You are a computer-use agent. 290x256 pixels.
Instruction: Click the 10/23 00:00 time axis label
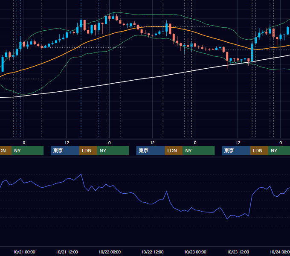(195, 252)
